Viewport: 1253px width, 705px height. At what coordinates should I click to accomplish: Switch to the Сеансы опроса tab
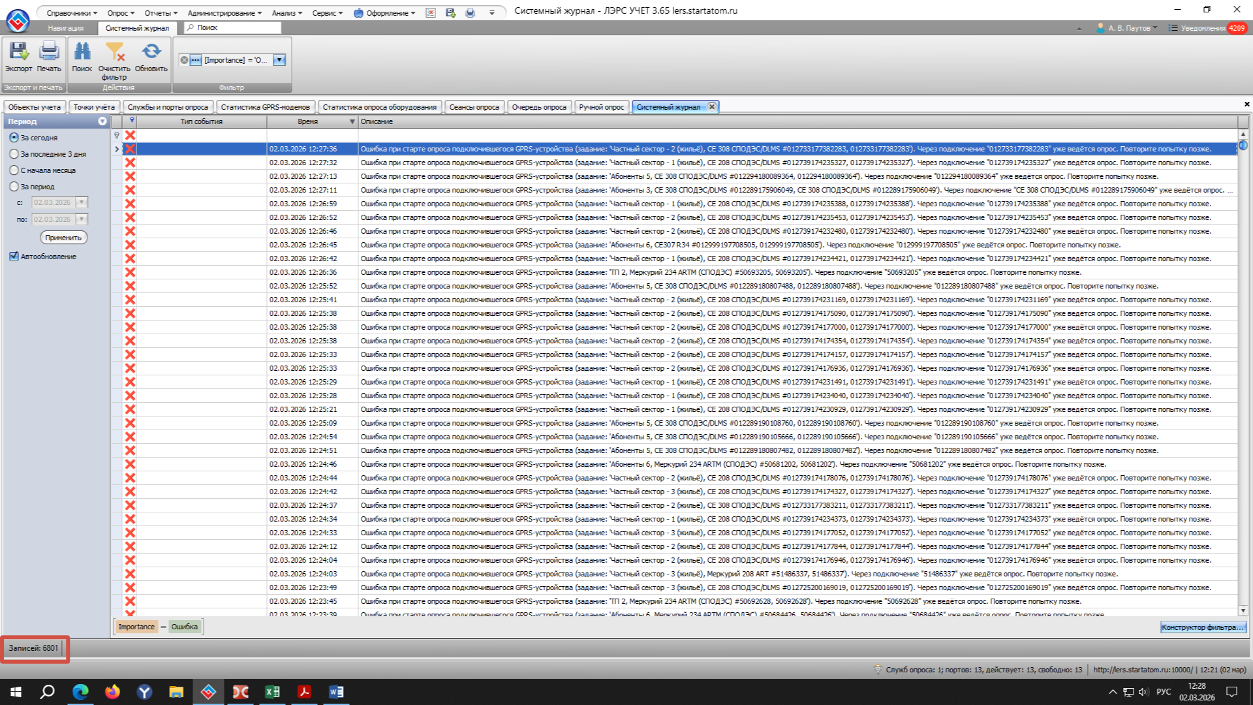pyautogui.click(x=474, y=107)
